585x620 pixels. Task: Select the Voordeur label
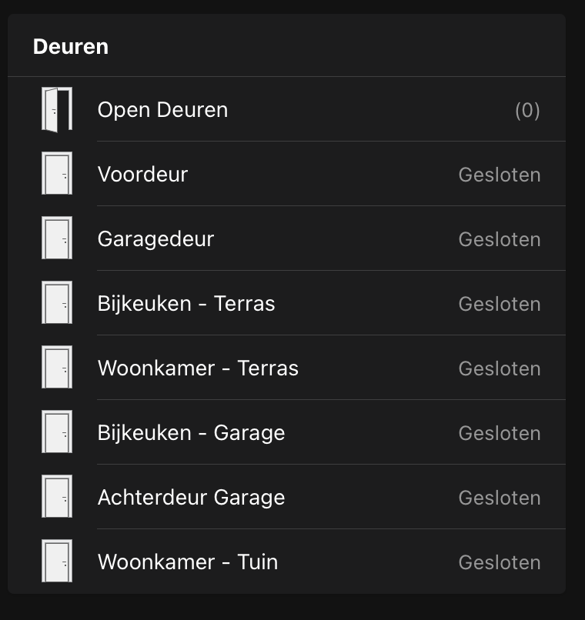click(142, 175)
